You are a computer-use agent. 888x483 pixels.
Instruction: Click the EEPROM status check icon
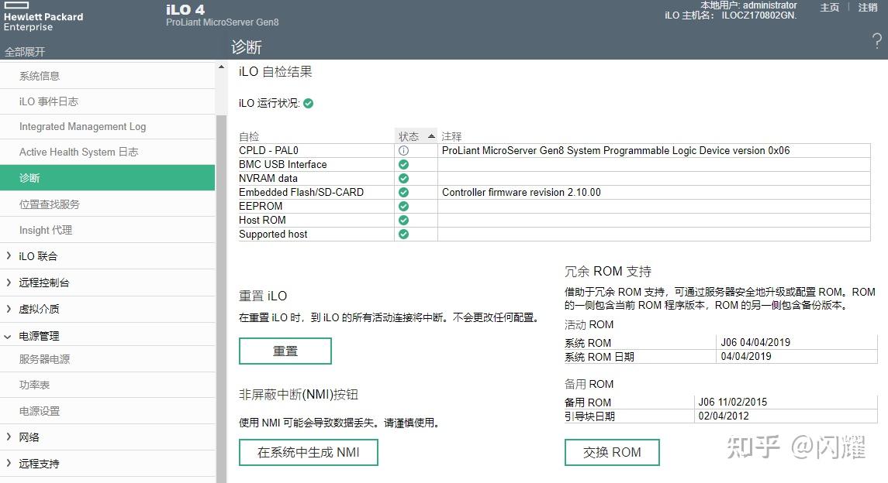[x=404, y=206]
